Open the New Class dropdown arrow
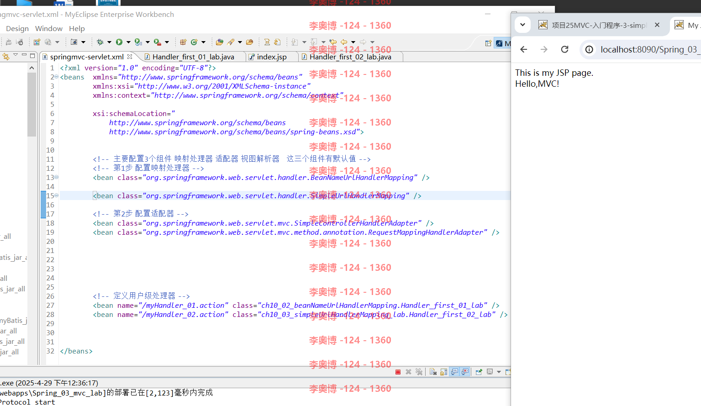 tap(203, 42)
